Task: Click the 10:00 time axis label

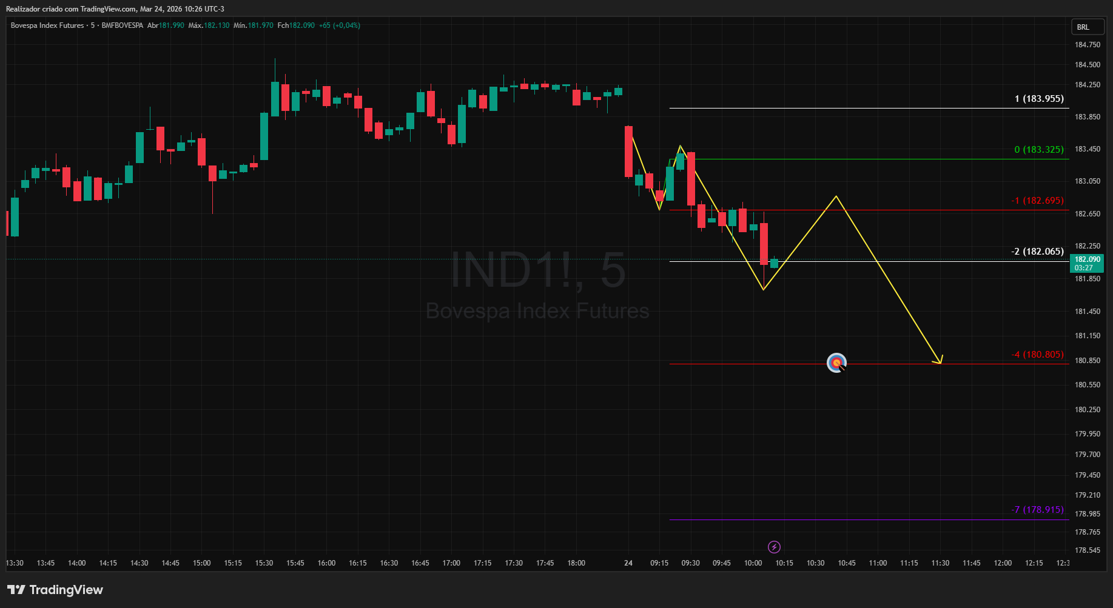Action: click(x=753, y=563)
